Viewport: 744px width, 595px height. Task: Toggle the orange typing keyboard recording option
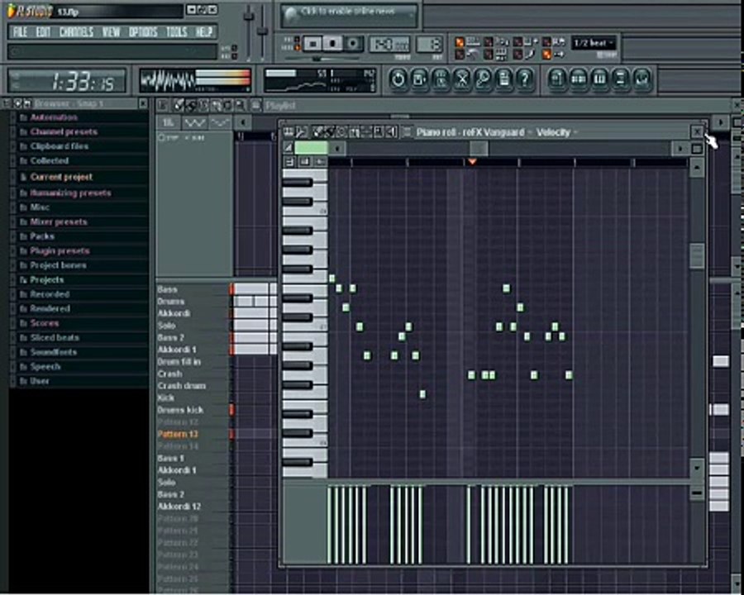click(460, 42)
